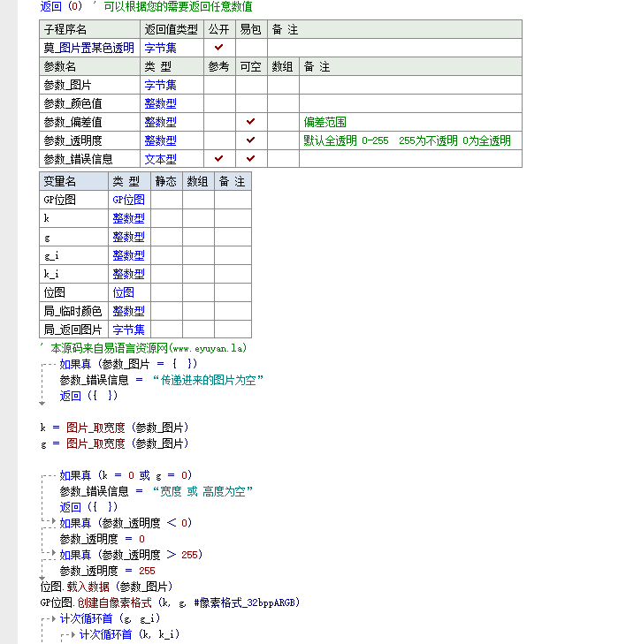Screen dimensions: 626x644
Task: Toggle 参考 checkmark in 参数_错误信息 row
Action: (x=219, y=159)
